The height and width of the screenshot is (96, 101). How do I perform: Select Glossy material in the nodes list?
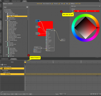(12, 26)
